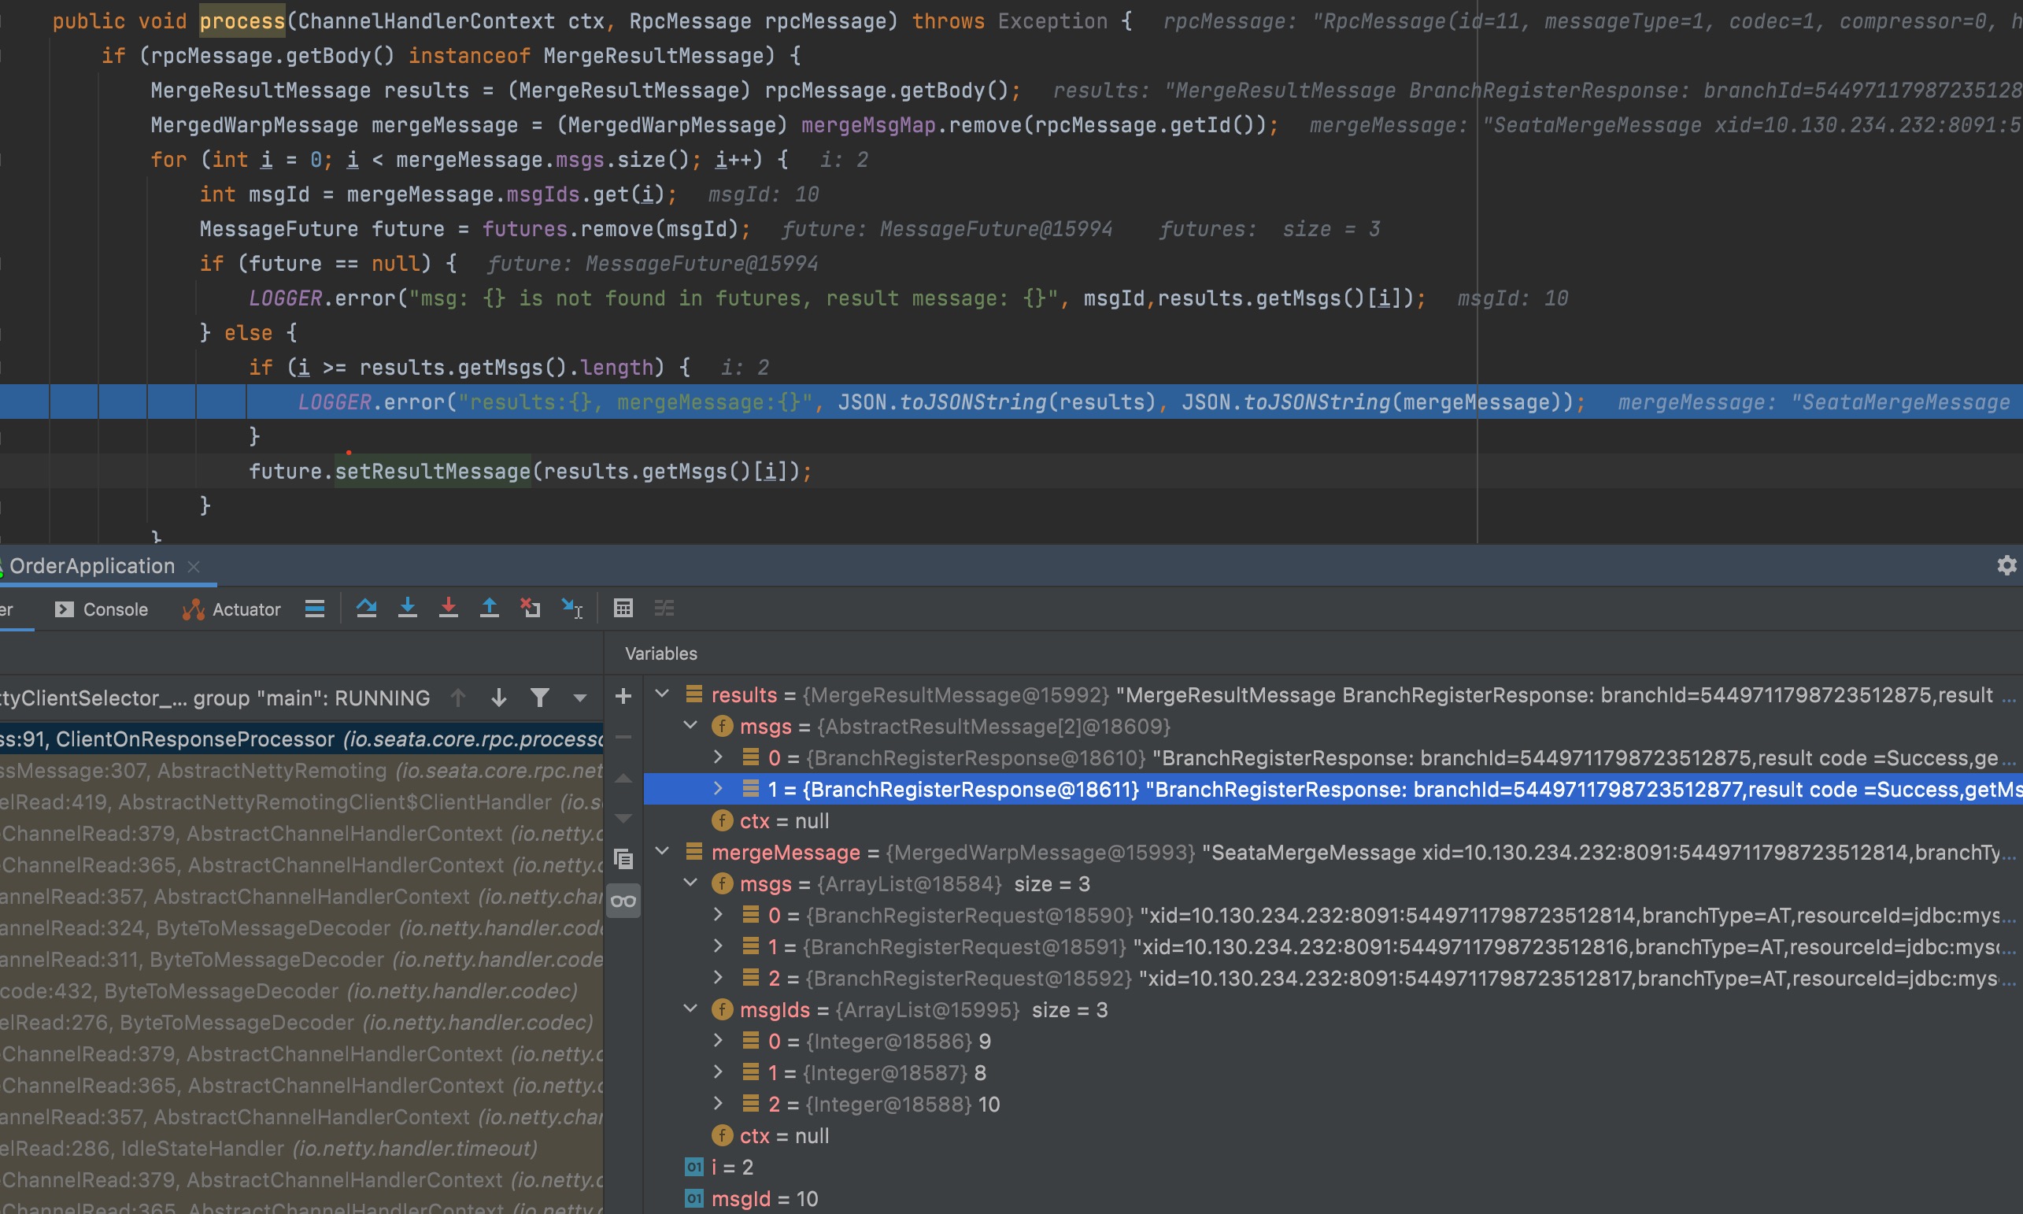Toggle the frames filter funnel icon

[541, 697]
